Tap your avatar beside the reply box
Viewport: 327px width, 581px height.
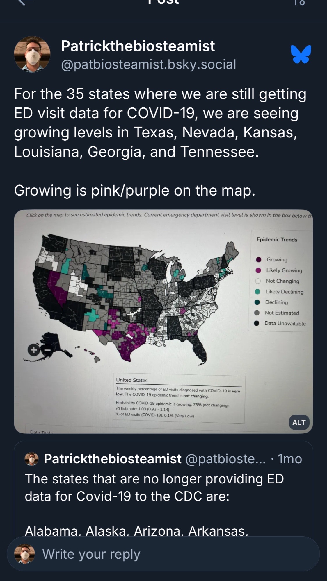point(25,554)
